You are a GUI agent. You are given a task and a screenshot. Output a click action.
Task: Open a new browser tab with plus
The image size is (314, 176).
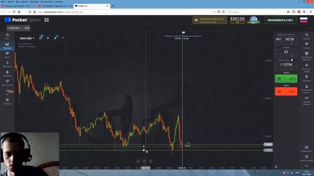click(x=113, y=6)
